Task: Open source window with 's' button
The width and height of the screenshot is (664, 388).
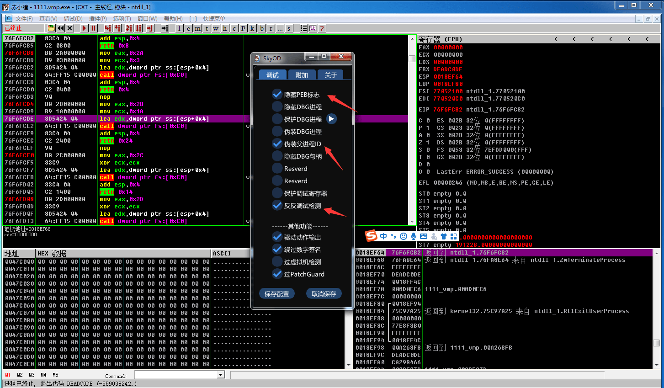Action: [x=289, y=28]
